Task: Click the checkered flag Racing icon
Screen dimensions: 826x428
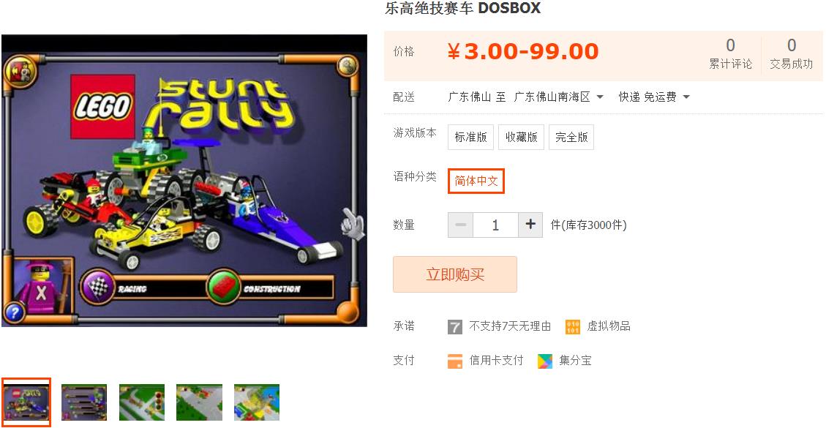Action: (x=97, y=287)
